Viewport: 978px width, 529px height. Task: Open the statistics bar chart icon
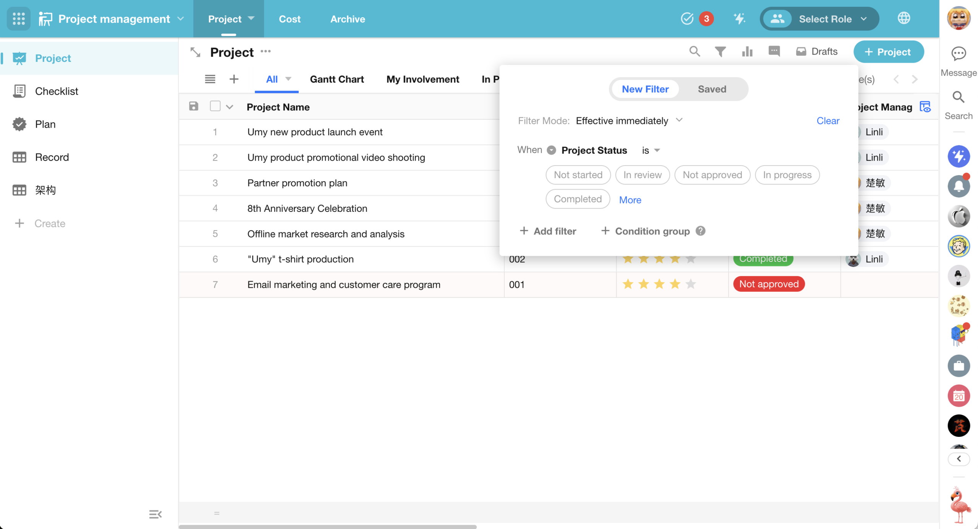[x=747, y=52]
